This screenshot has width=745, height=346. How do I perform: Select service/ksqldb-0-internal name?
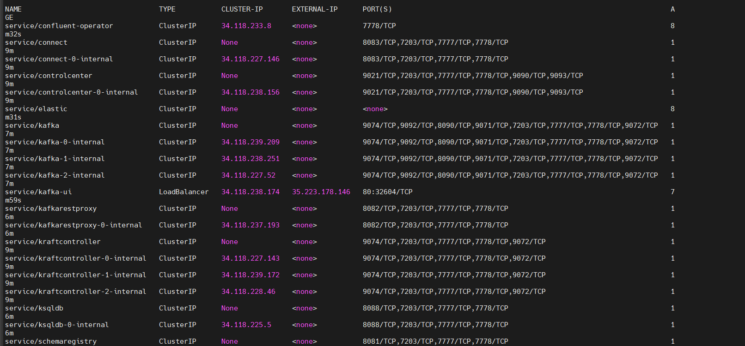[x=57, y=325]
